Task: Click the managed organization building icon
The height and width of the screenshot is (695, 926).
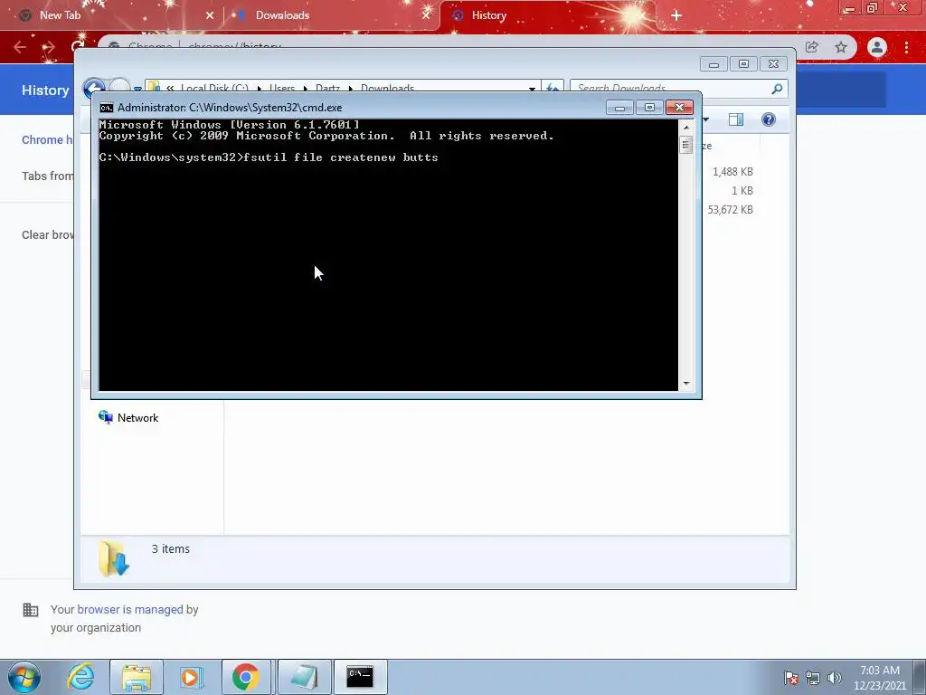Action: point(30,610)
